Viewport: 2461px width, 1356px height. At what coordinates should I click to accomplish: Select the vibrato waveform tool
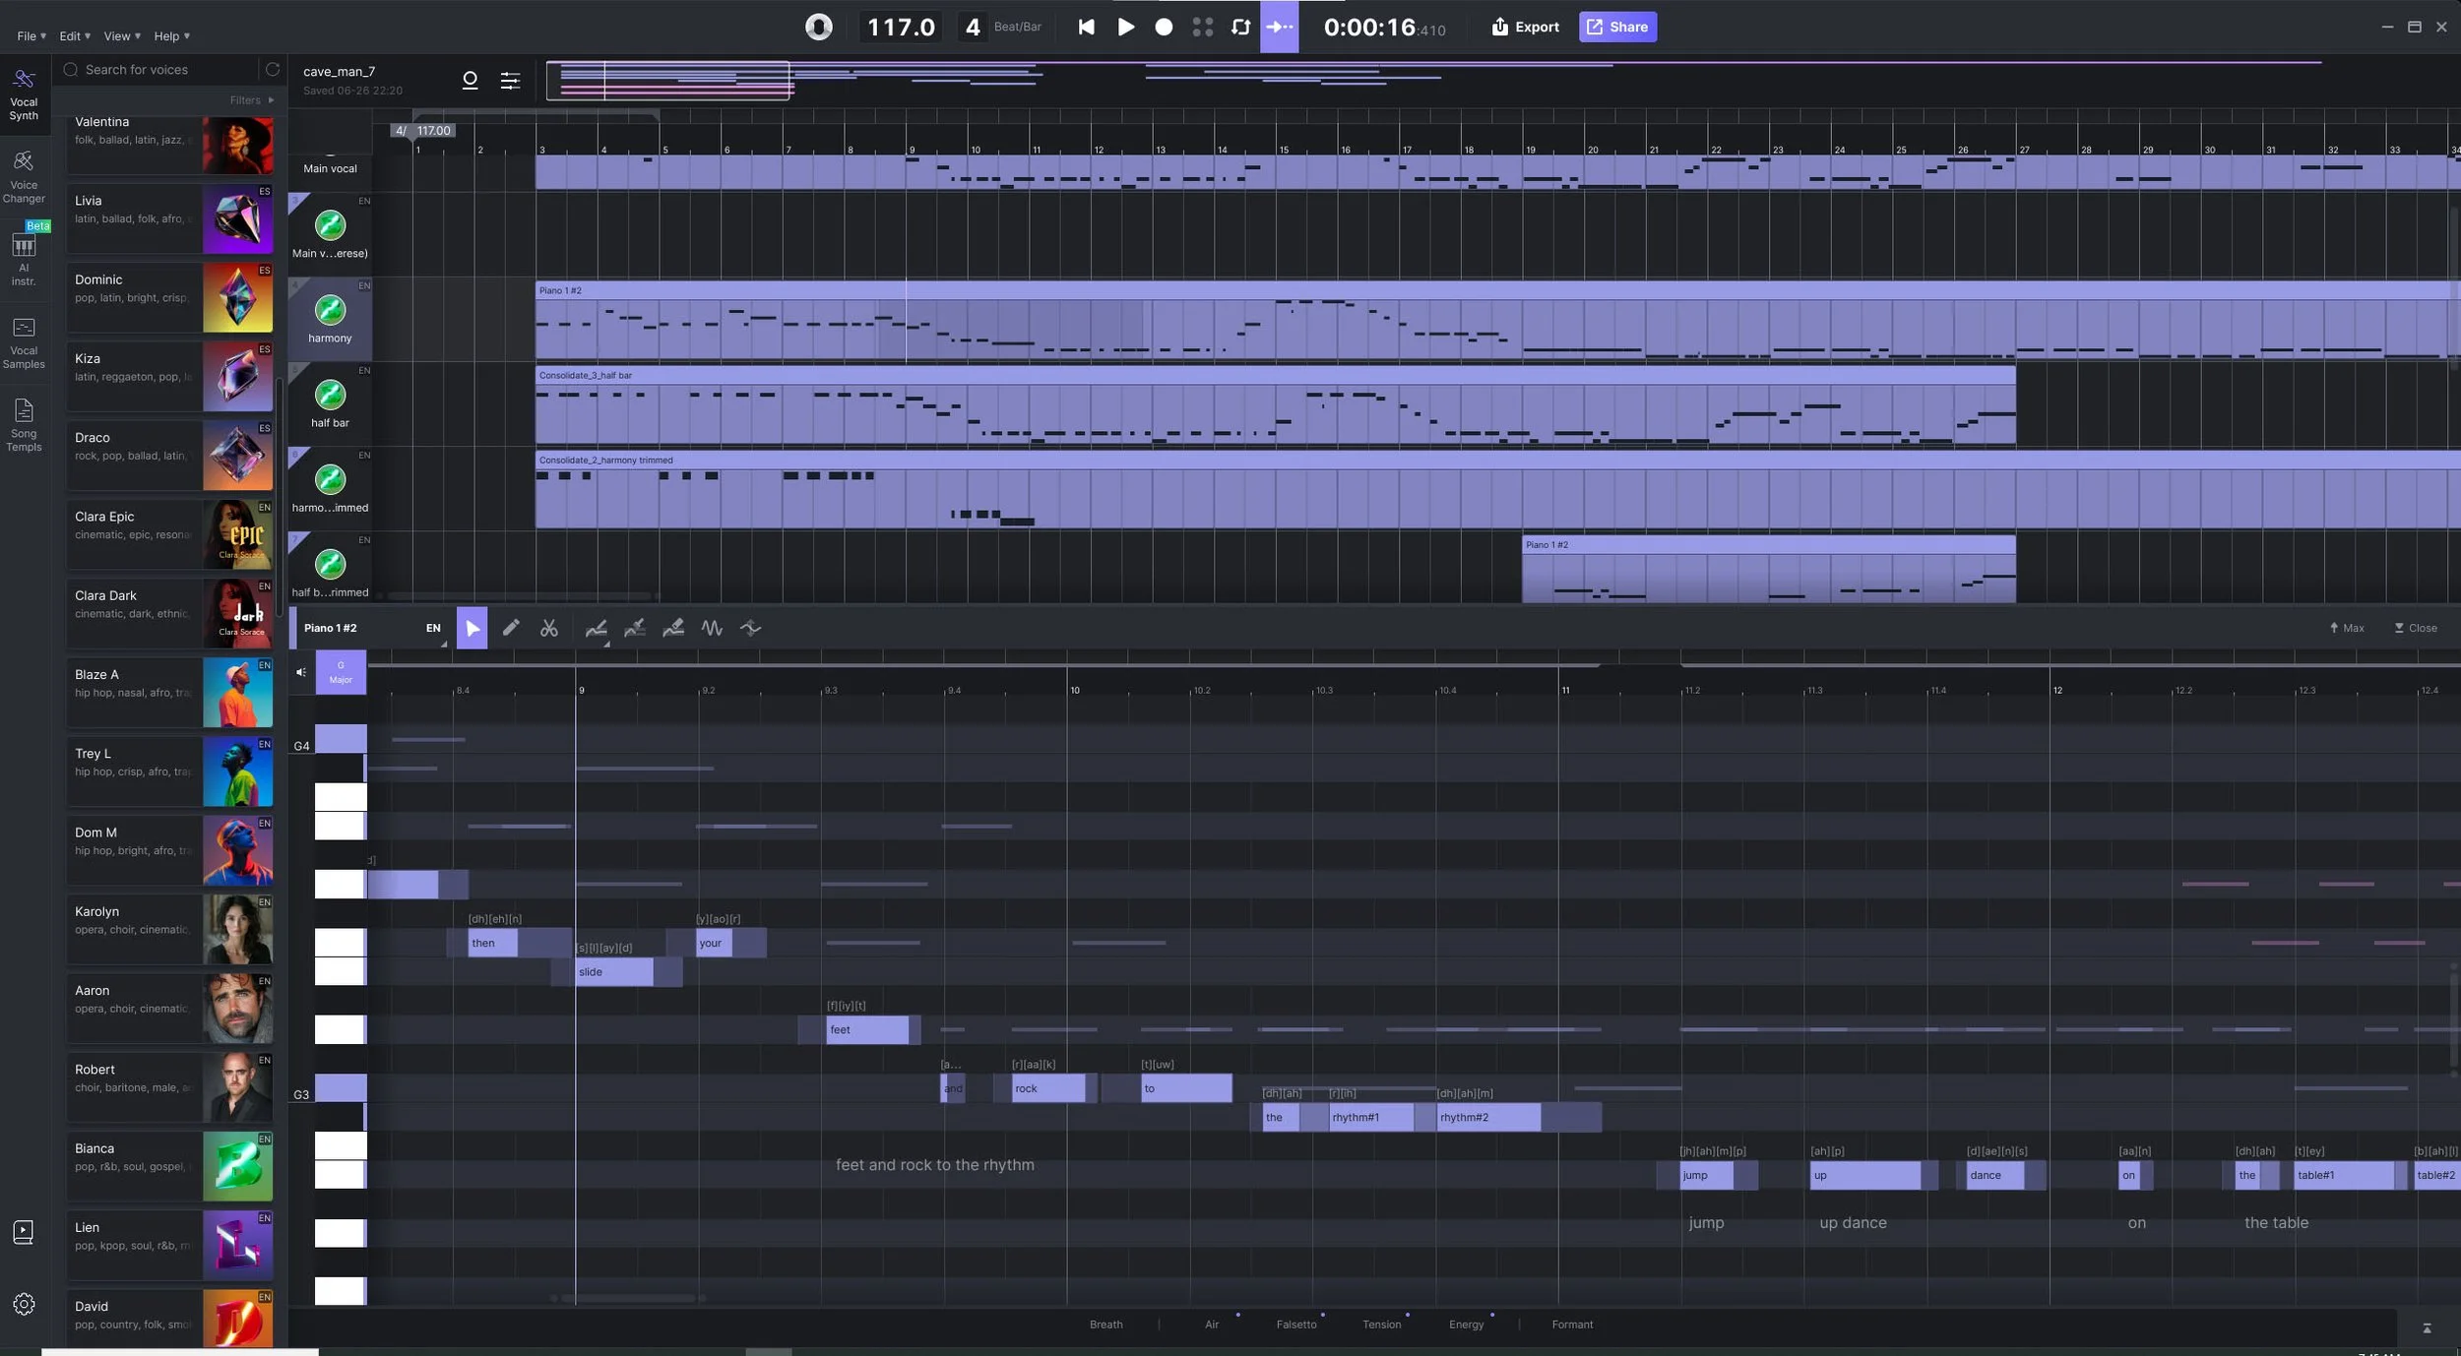[x=712, y=628]
